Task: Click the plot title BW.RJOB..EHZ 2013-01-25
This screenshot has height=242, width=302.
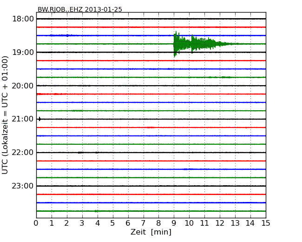Action: [x=80, y=9]
